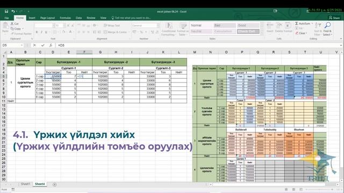Expand the Copy options arrow
This screenshot has width=344, height=193.
tap(23, 28)
